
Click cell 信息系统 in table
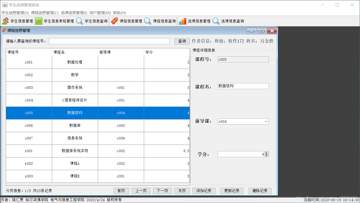pos(75,138)
